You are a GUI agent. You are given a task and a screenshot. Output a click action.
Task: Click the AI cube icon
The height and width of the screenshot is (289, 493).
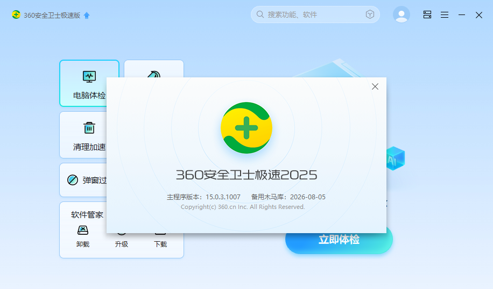click(x=396, y=158)
